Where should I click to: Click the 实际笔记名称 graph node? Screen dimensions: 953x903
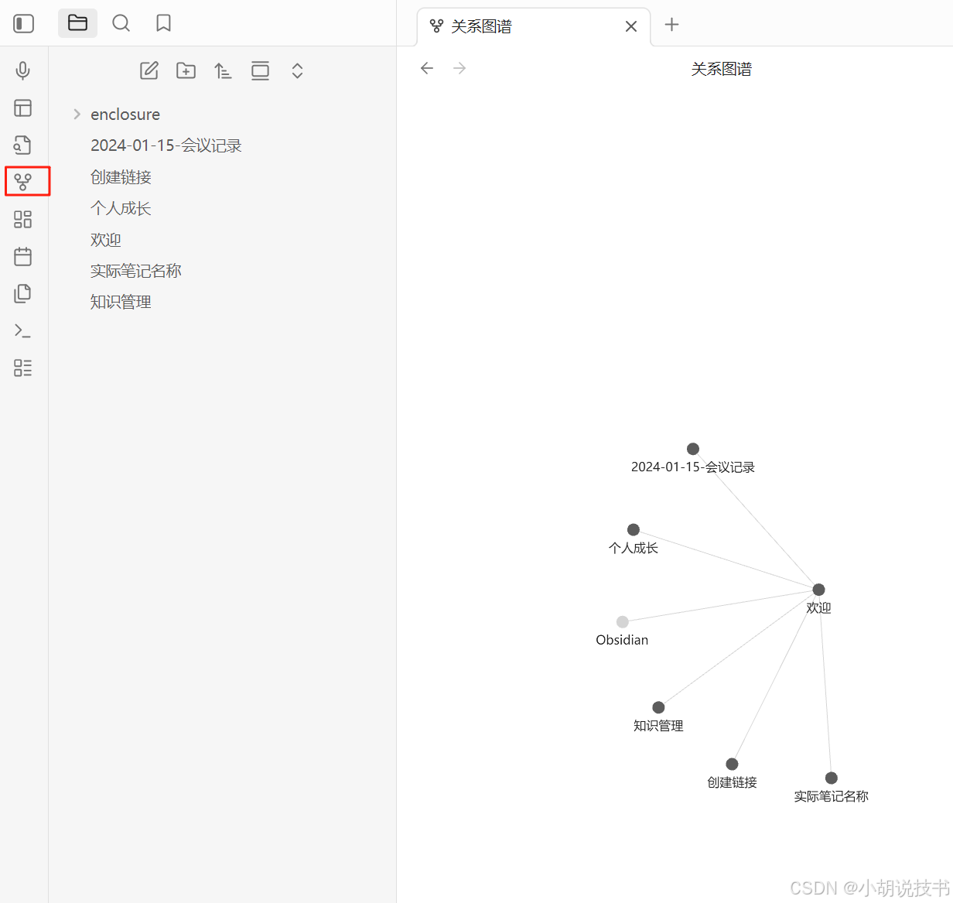click(x=832, y=778)
